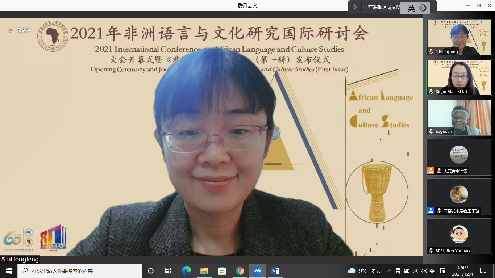Viewport: 495px width, 278px height.
Task: Open Tencent Meeting from the taskbar
Action: (x=257, y=271)
